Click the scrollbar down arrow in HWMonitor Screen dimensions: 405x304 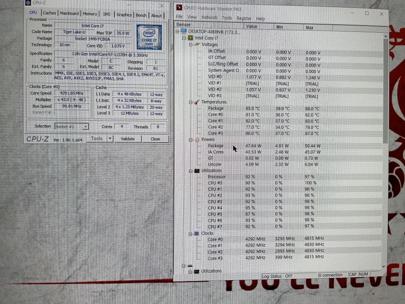(x=384, y=267)
